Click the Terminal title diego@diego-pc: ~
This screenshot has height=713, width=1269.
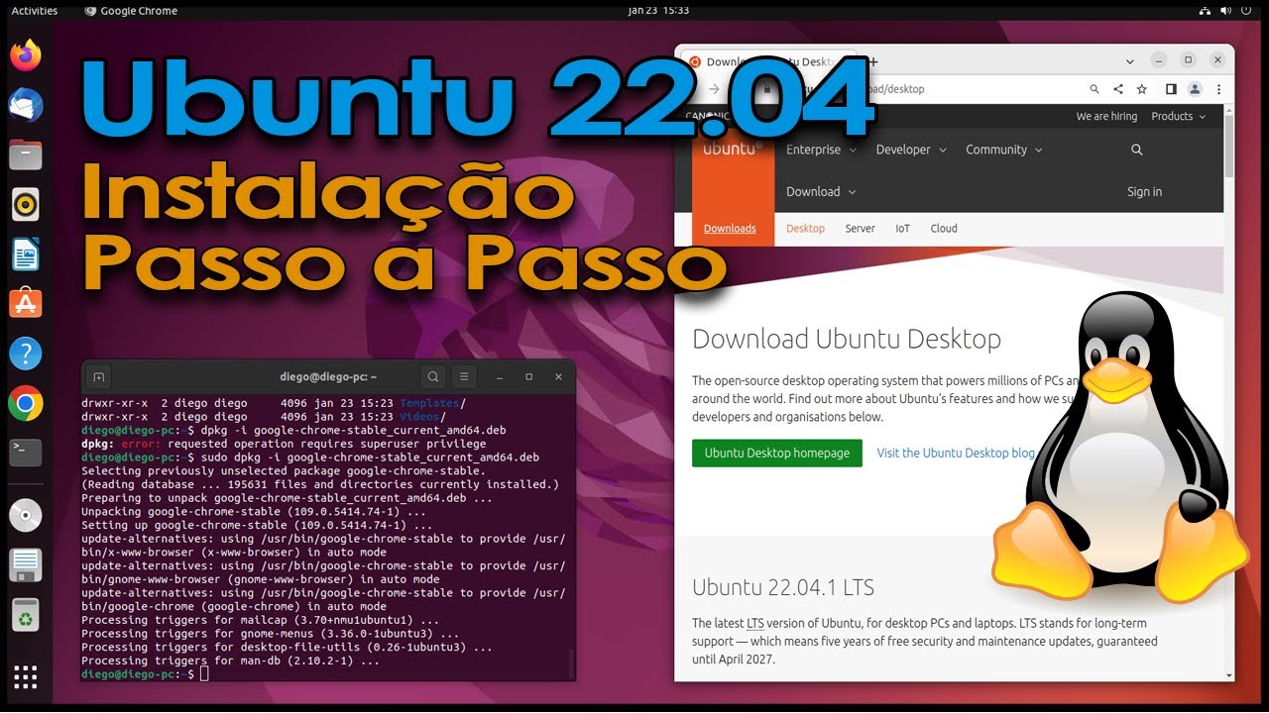pos(328,376)
